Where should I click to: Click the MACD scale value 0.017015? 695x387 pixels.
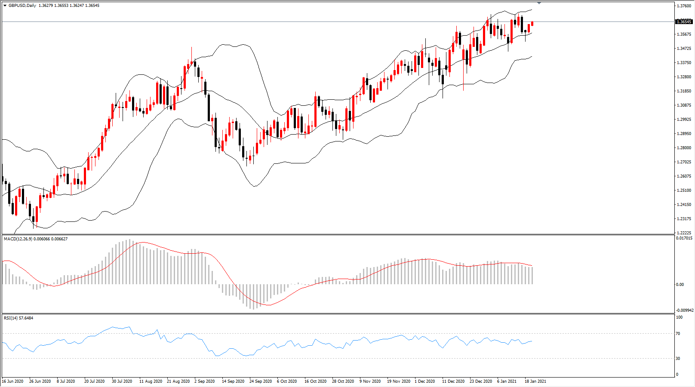685,238
